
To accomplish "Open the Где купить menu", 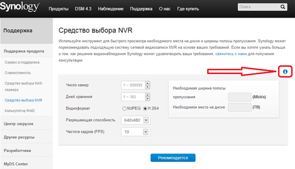I will click(188, 9).
